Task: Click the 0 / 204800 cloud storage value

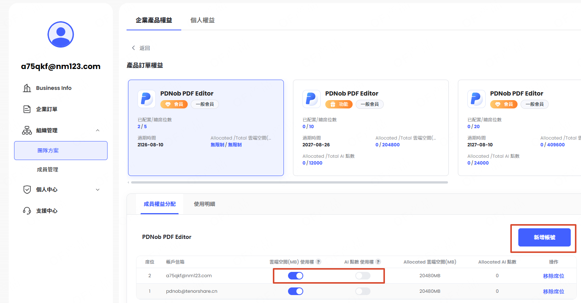Action: [x=388, y=145]
